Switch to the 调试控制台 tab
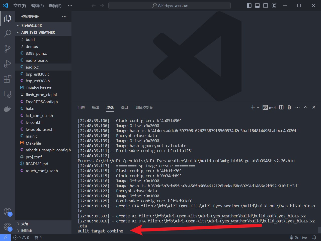The width and height of the screenshot is (321, 241). (x=144, y=107)
